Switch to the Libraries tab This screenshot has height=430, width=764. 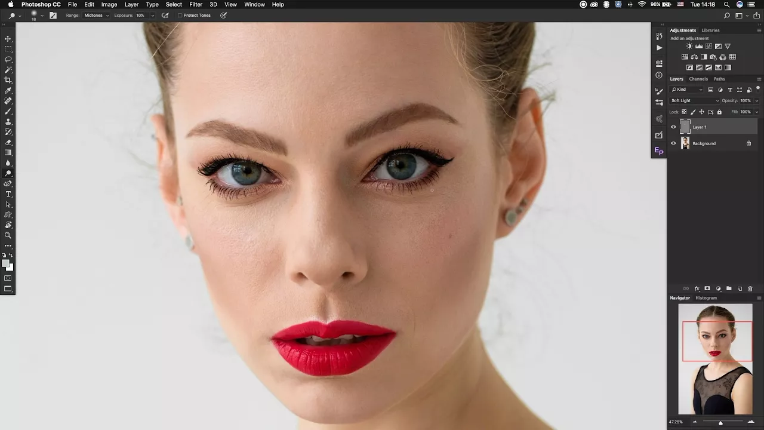point(710,30)
